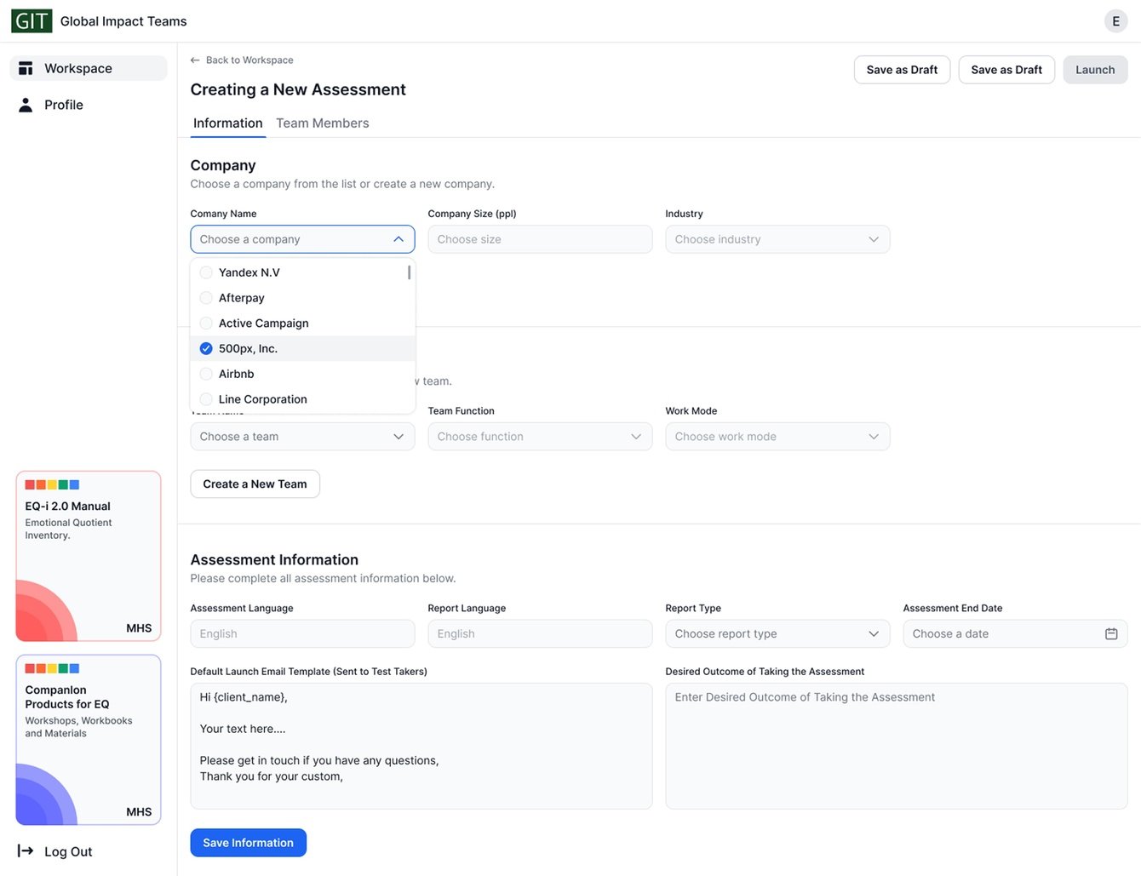Open the EQ-i 2.0 Manual card
Image resolution: width=1141 pixels, height=876 pixels.
(x=89, y=556)
